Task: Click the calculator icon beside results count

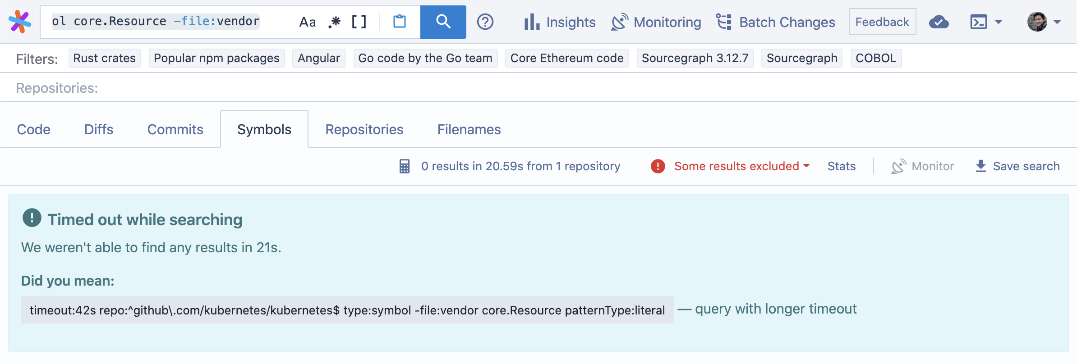Action: pos(405,166)
